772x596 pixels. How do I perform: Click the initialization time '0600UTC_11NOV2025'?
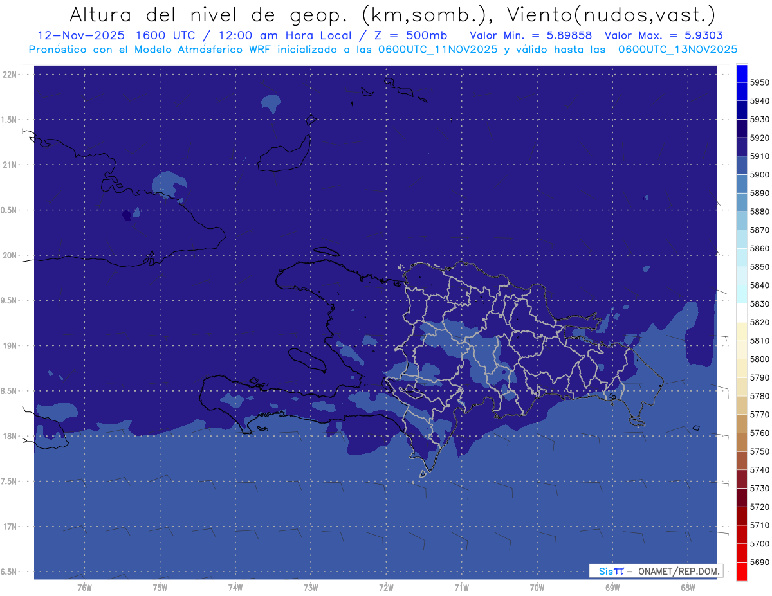[437, 49]
